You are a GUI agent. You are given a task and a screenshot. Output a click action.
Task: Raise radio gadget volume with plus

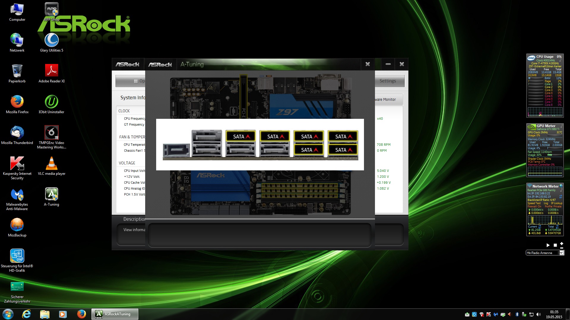(561, 243)
